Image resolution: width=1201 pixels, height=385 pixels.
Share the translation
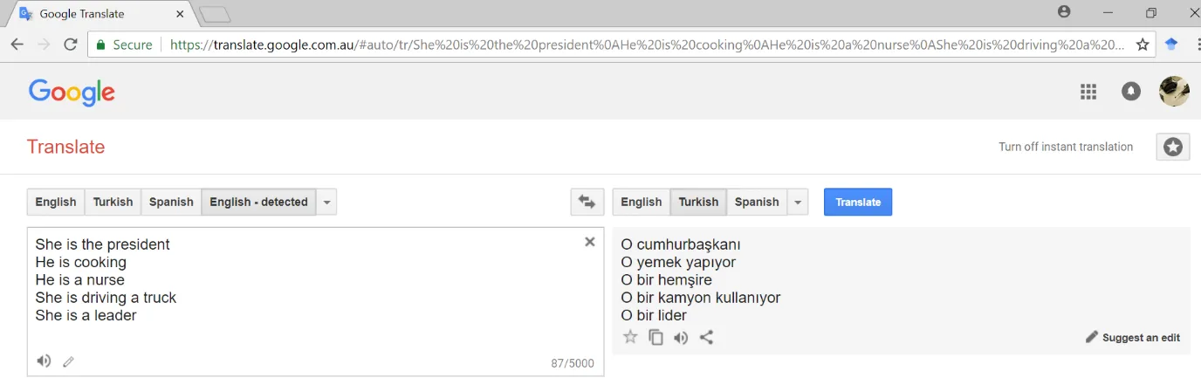pyautogui.click(x=707, y=337)
